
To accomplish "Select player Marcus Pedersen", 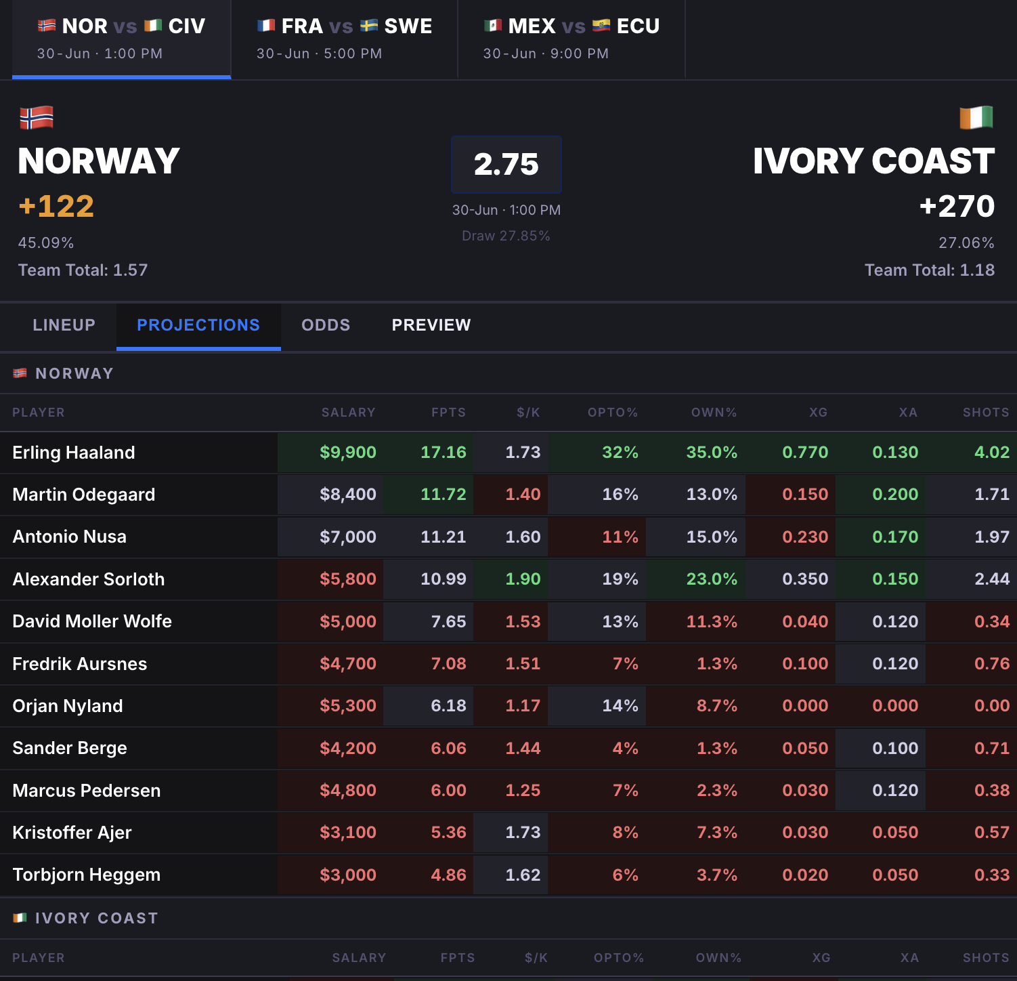I will coord(87,791).
